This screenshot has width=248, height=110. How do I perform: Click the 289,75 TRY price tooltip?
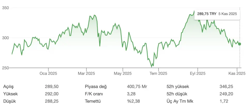click(217, 14)
